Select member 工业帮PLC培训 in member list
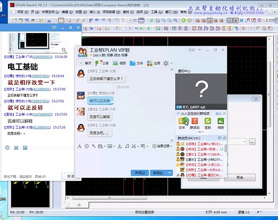This screenshot has height=220, width=278. point(200,144)
